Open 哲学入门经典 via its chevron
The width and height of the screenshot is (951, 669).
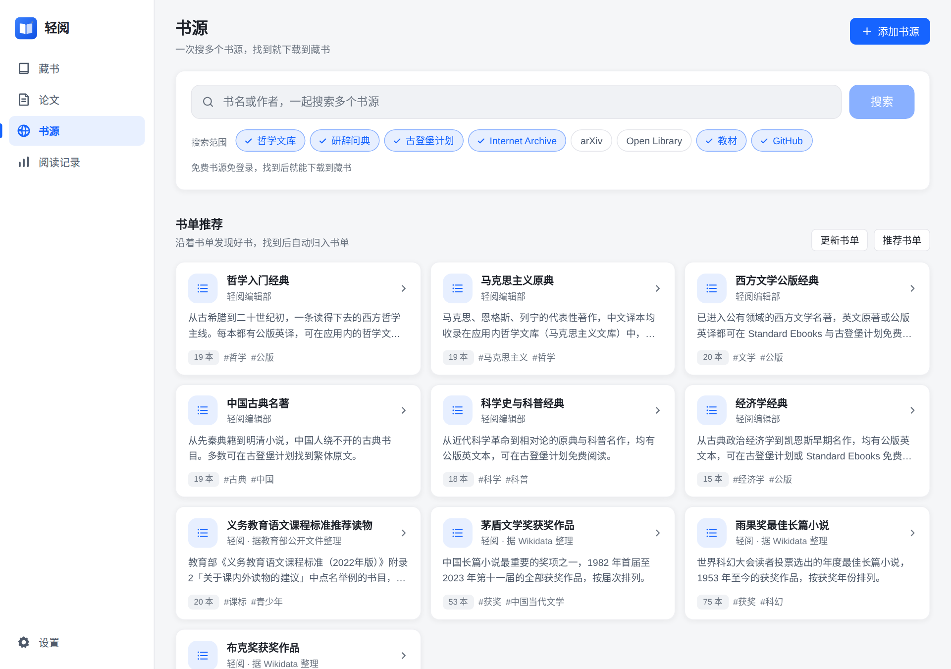coord(404,288)
